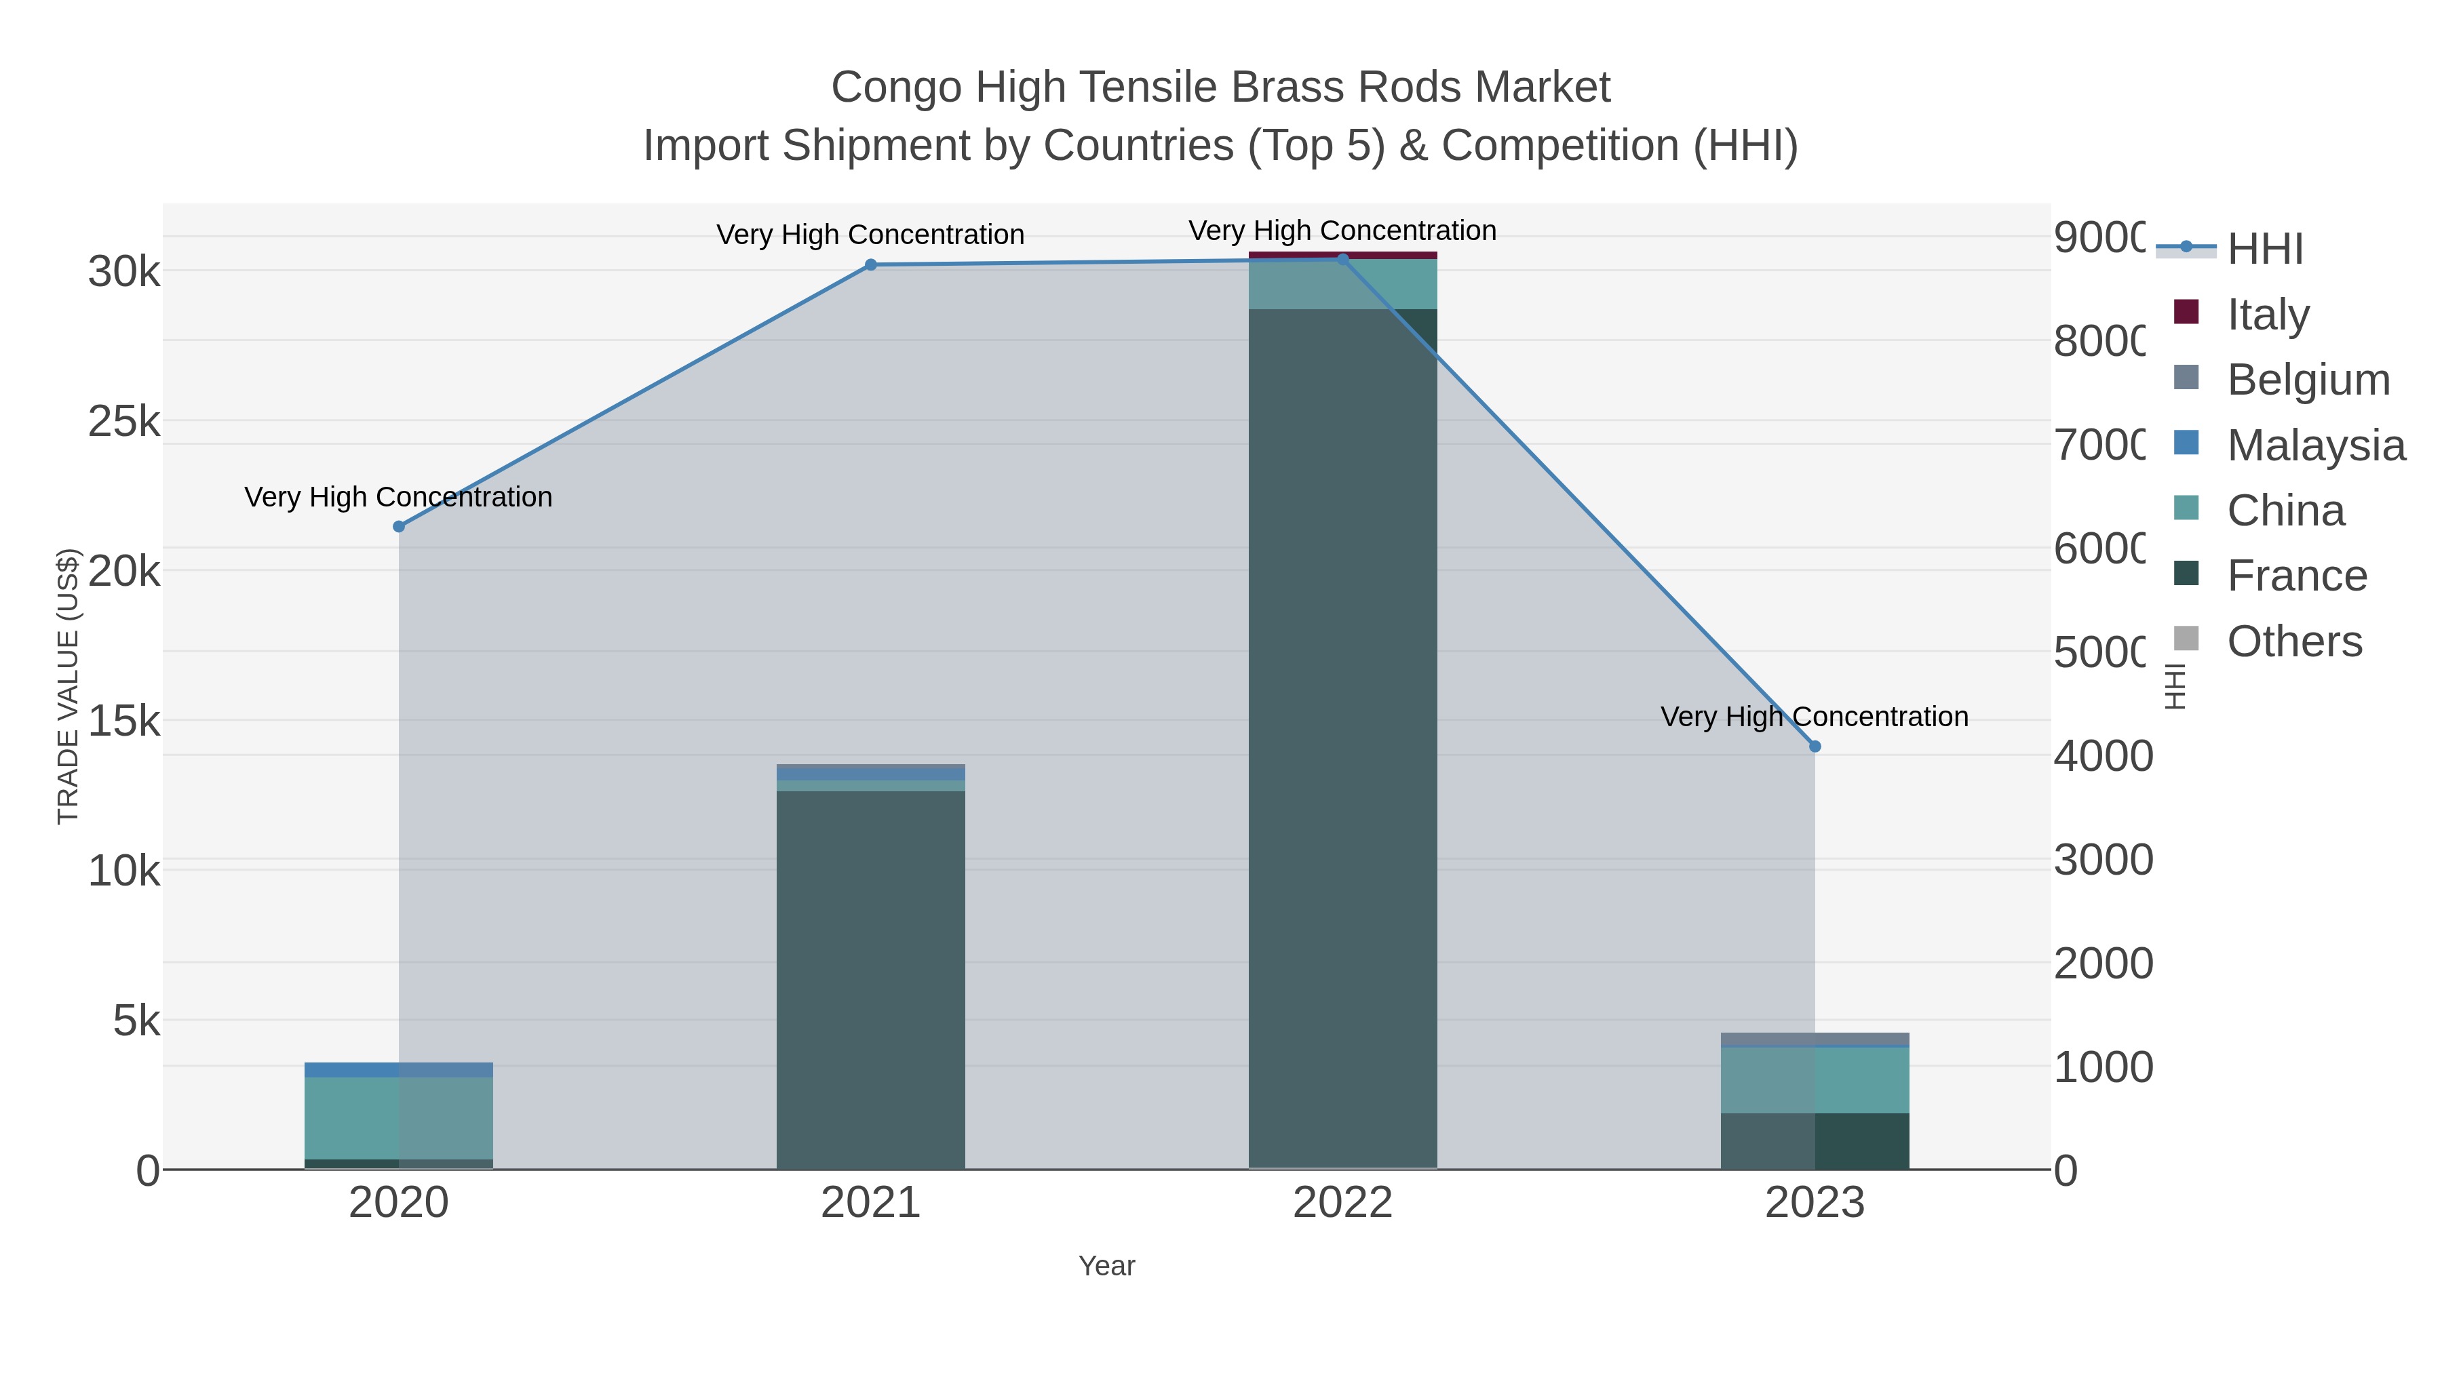Click the 2021 x-axis year label
The width and height of the screenshot is (2442, 1373).
coord(871,1203)
